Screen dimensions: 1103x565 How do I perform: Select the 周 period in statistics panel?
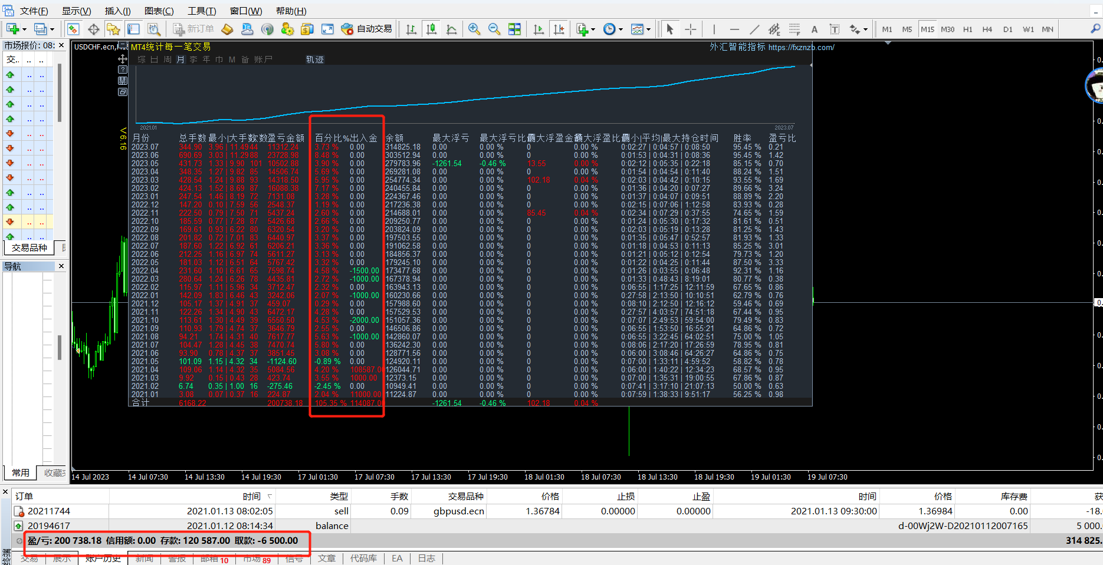click(168, 60)
